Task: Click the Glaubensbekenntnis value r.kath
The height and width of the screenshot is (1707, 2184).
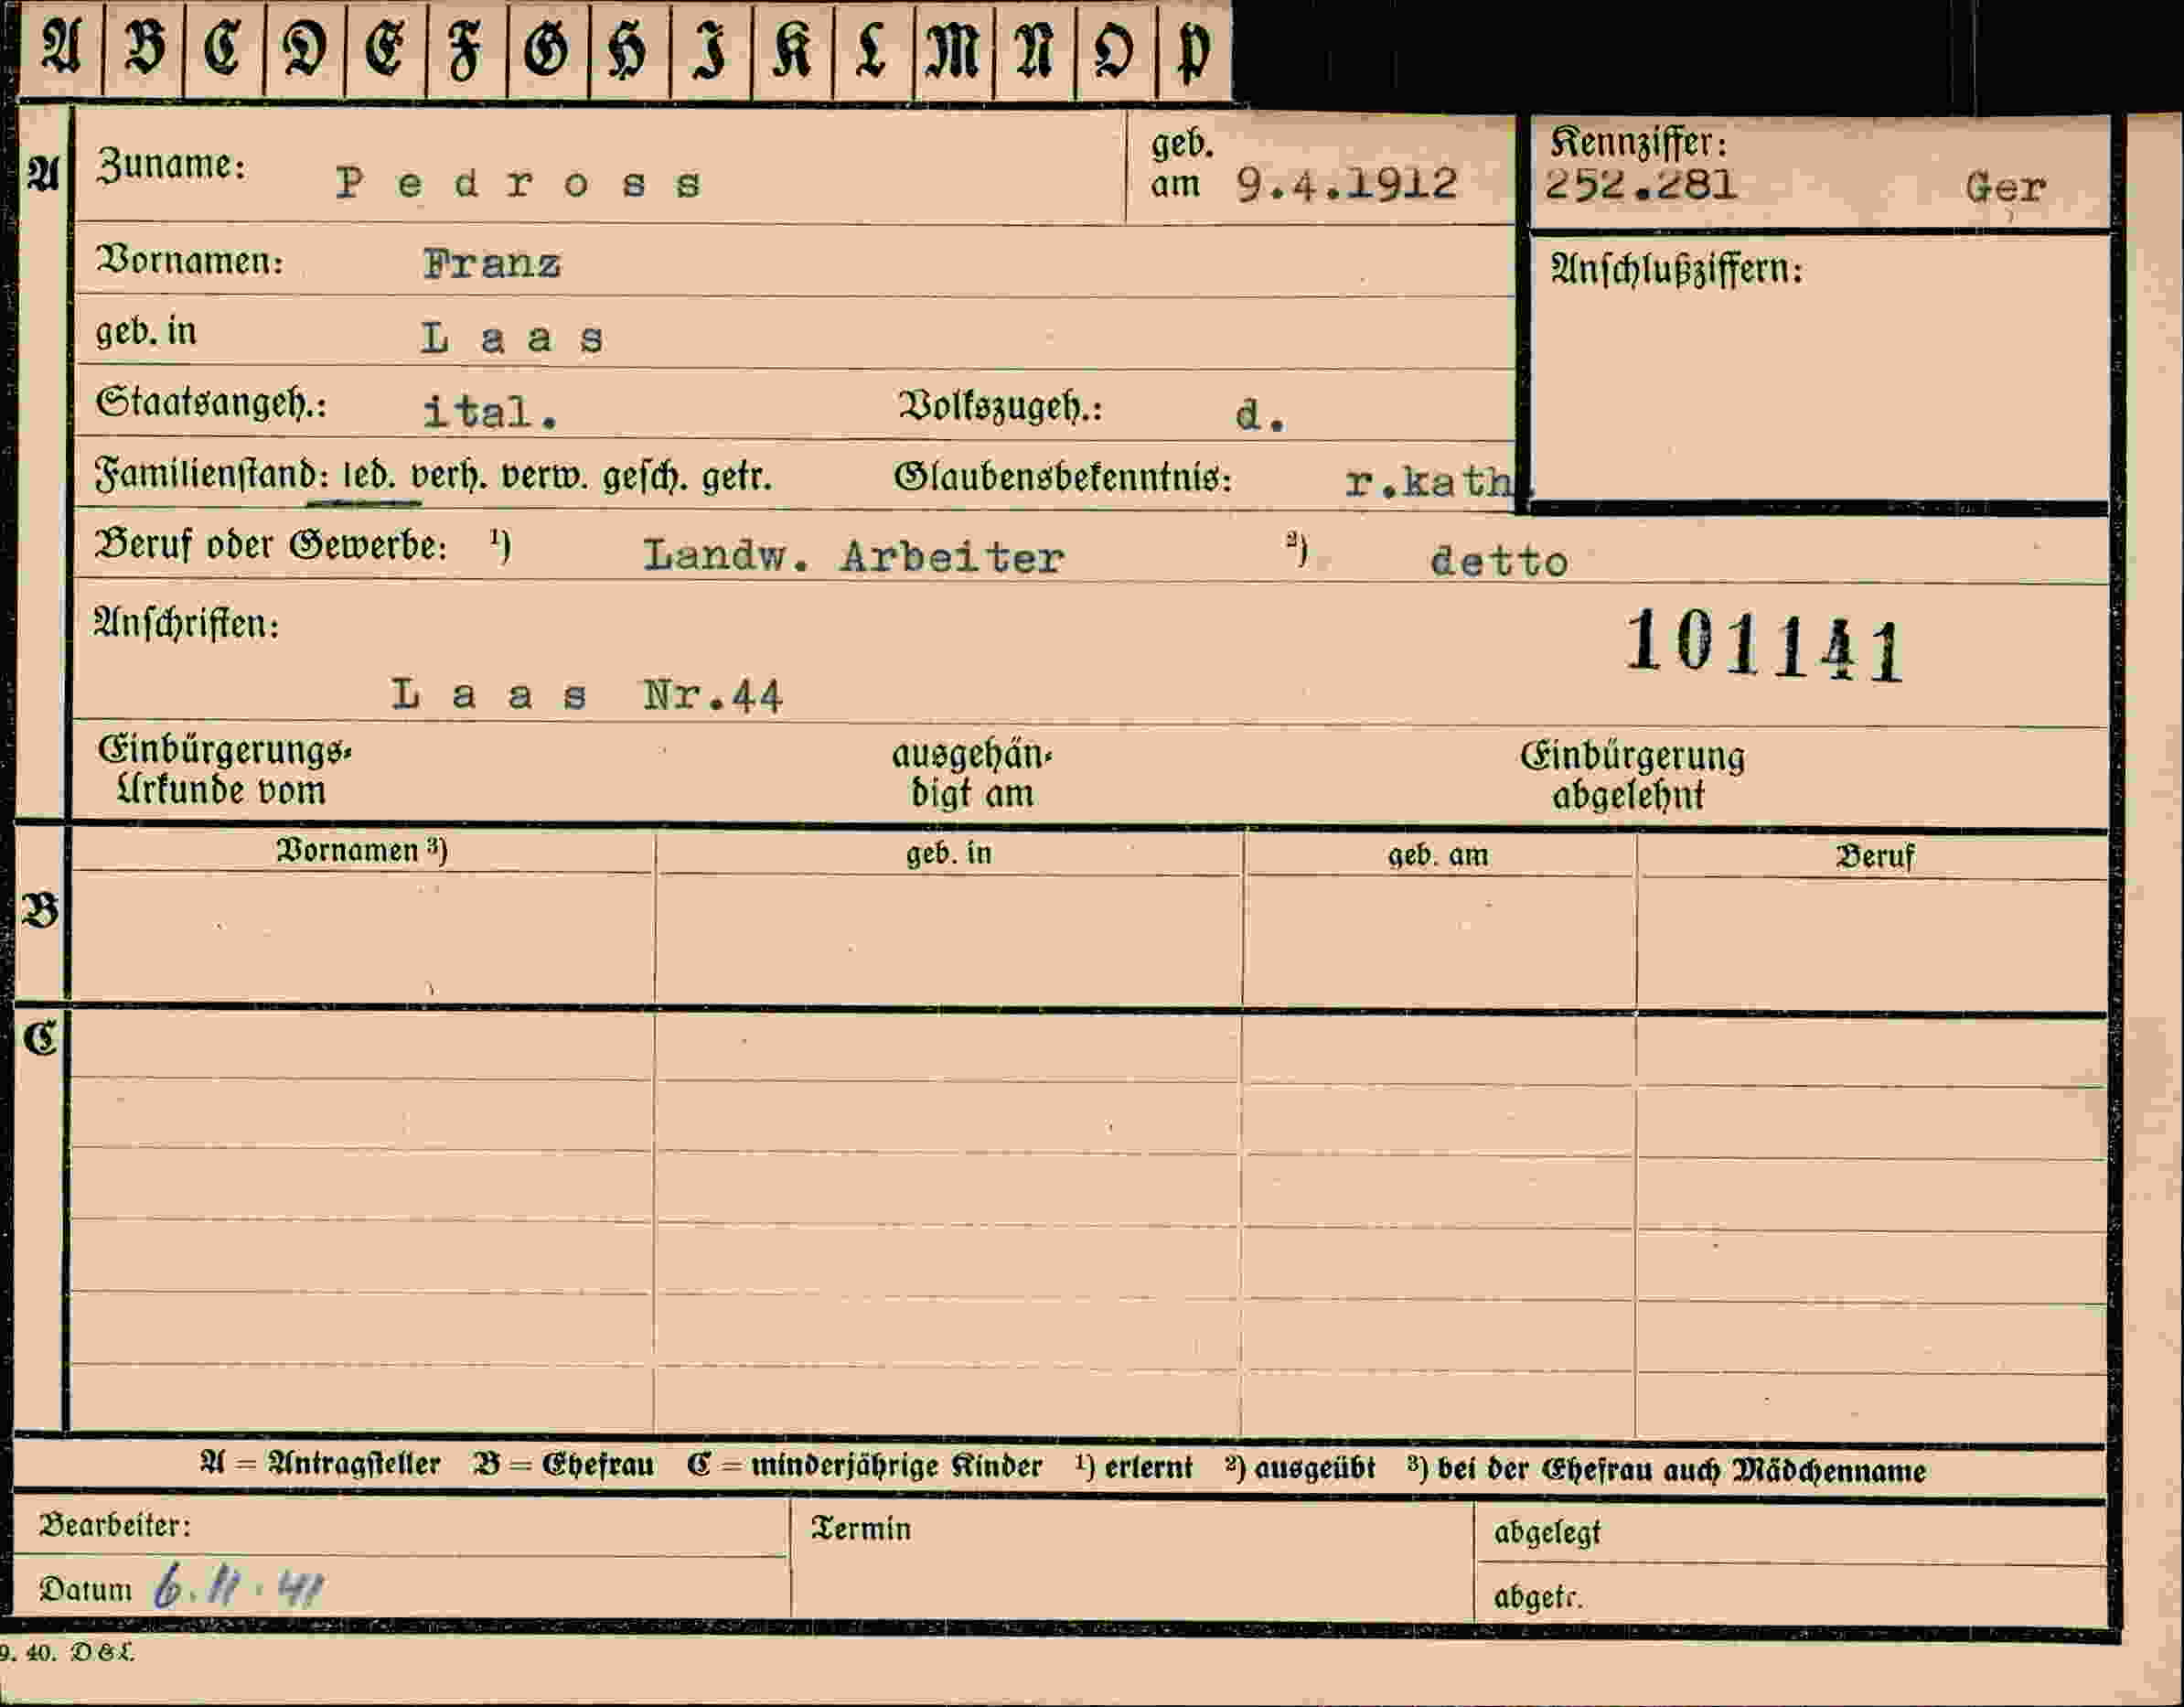Action: (1432, 482)
